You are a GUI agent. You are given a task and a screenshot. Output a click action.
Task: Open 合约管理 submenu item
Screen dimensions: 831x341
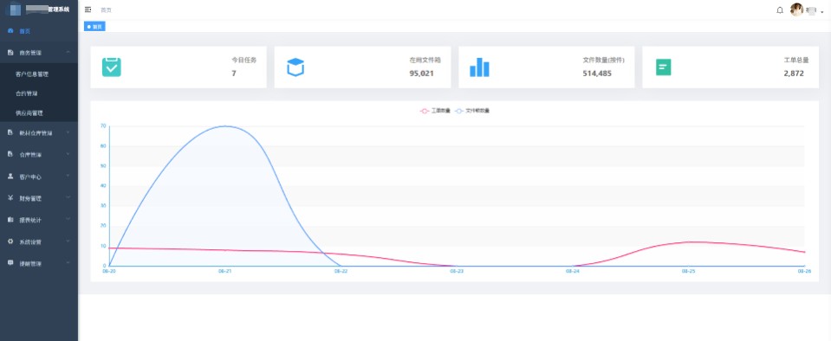[x=26, y=93]
